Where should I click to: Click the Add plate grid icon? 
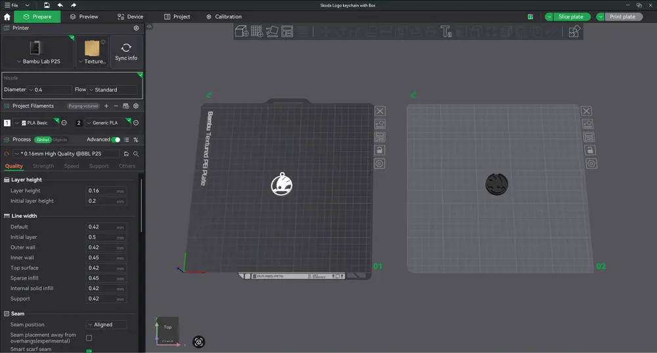[x=257, y=31]
